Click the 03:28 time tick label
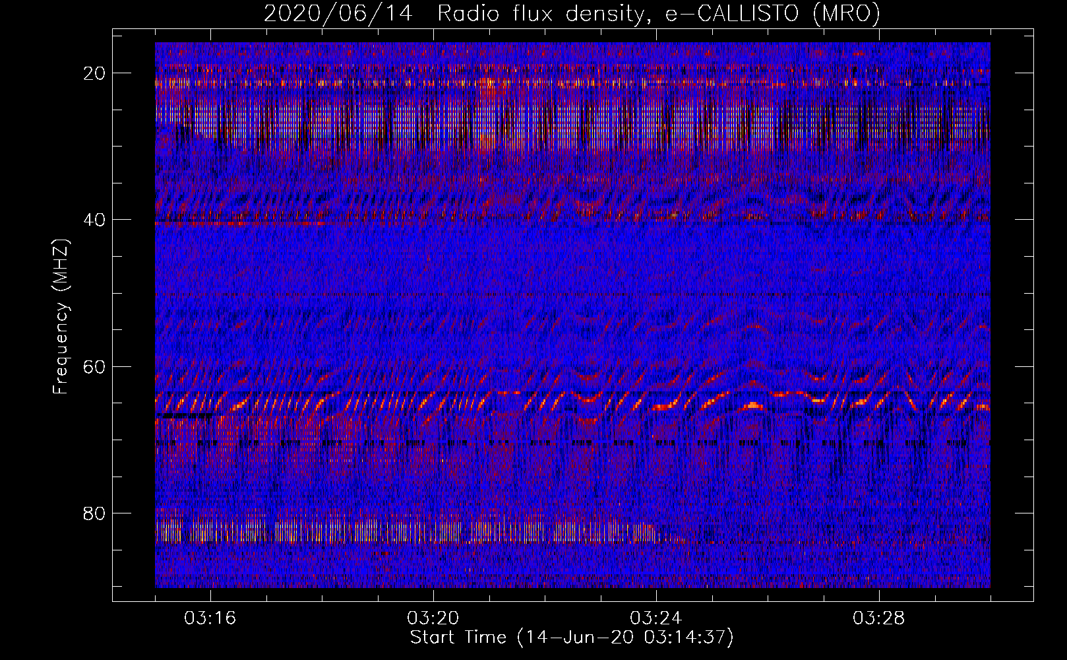 point(879,618)
